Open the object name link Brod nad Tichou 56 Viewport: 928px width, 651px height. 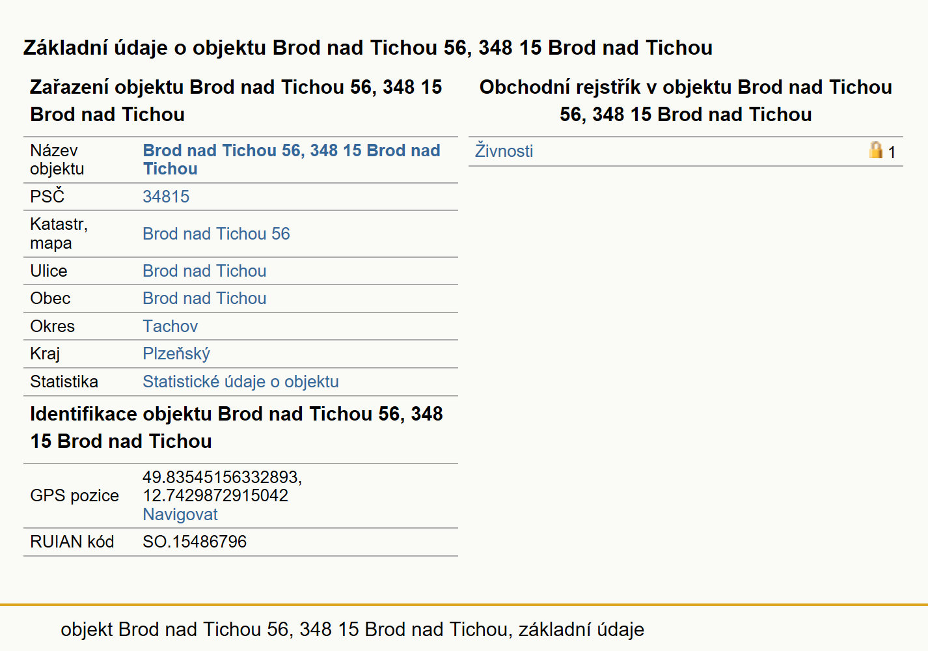click(292, 159)
